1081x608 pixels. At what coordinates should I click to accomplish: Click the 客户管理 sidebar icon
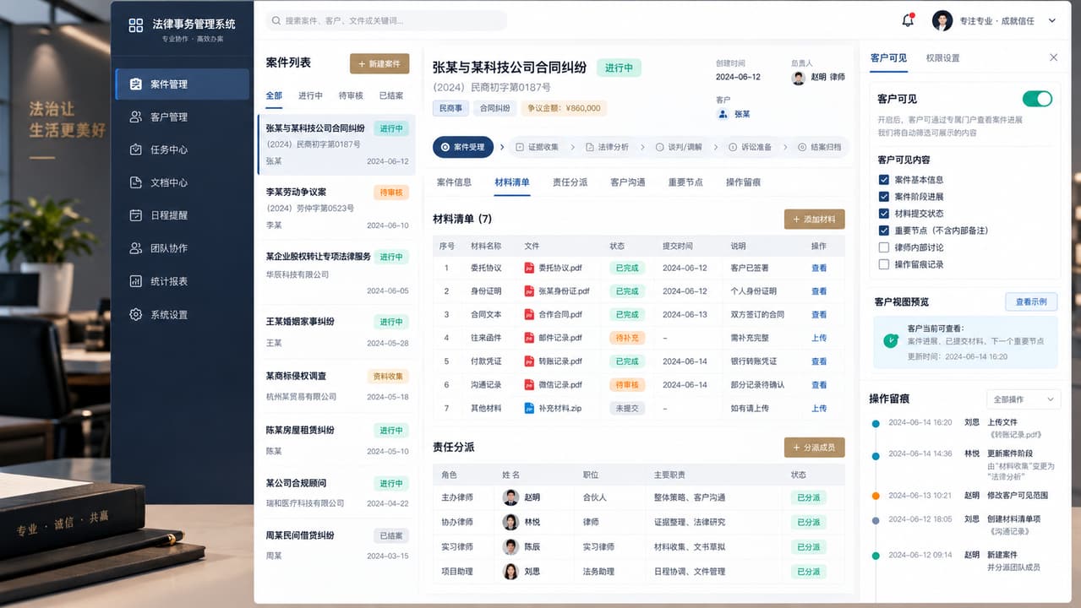[135, 117]
